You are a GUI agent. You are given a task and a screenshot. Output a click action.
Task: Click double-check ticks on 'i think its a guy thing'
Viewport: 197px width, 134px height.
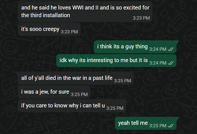pyautogui.click(x=171, y=49)
